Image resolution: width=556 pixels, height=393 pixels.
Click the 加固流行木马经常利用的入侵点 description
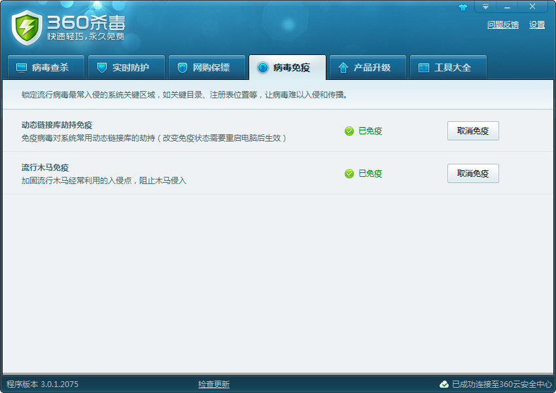pos(104,180)
